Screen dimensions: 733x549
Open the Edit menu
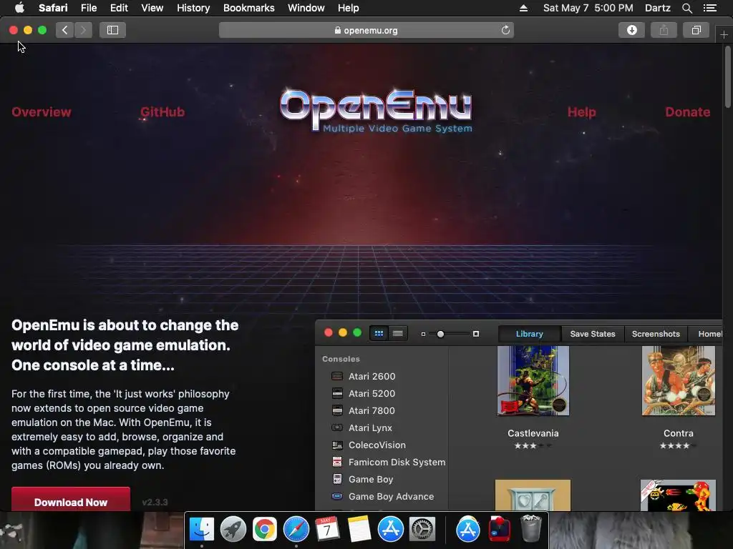pos(119,8)
